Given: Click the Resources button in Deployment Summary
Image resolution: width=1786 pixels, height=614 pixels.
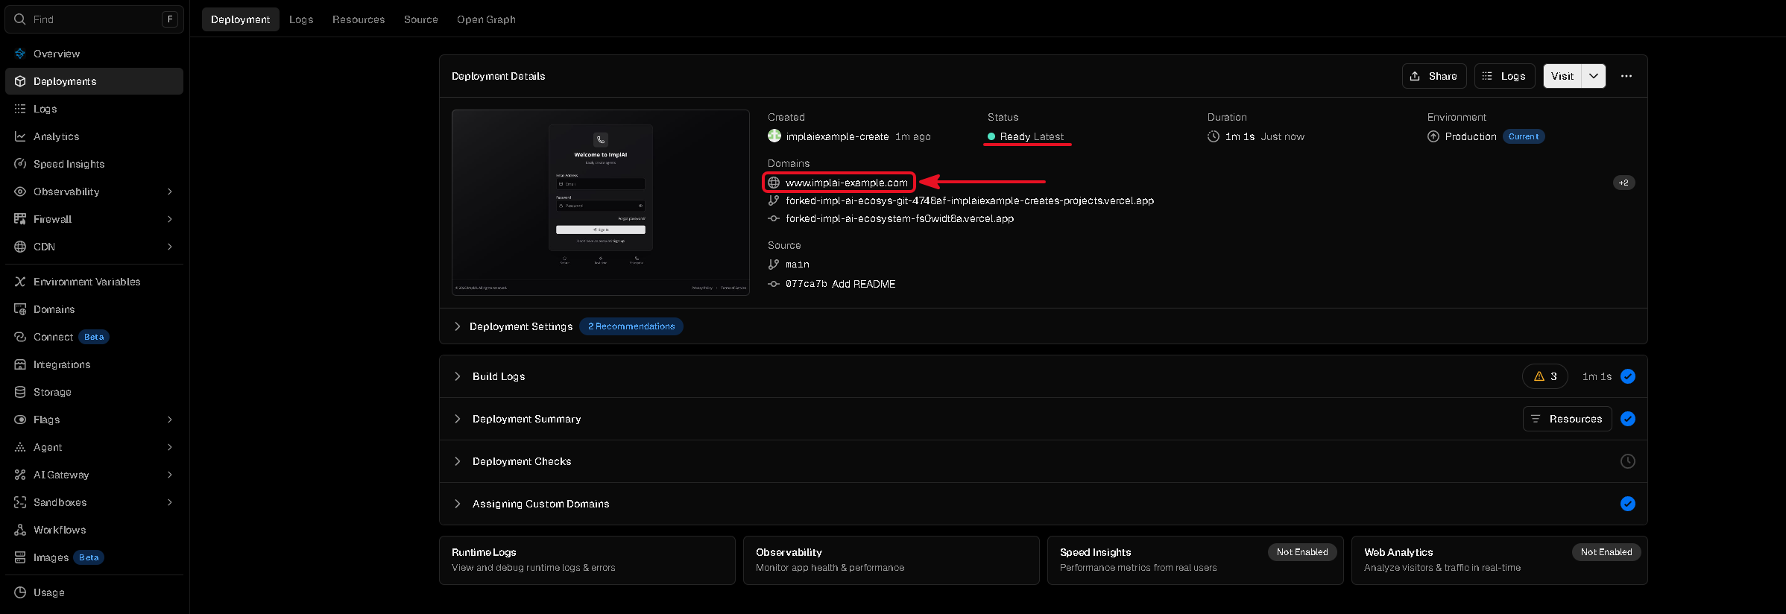Looking at the screenshot, I should coord(1567,419).
